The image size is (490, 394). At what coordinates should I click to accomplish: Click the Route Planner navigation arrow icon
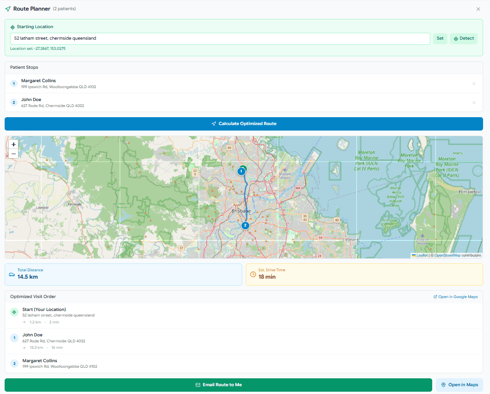click(8, 9)
